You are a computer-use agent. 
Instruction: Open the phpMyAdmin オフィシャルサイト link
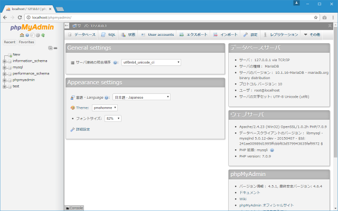[x=266, y=205]
